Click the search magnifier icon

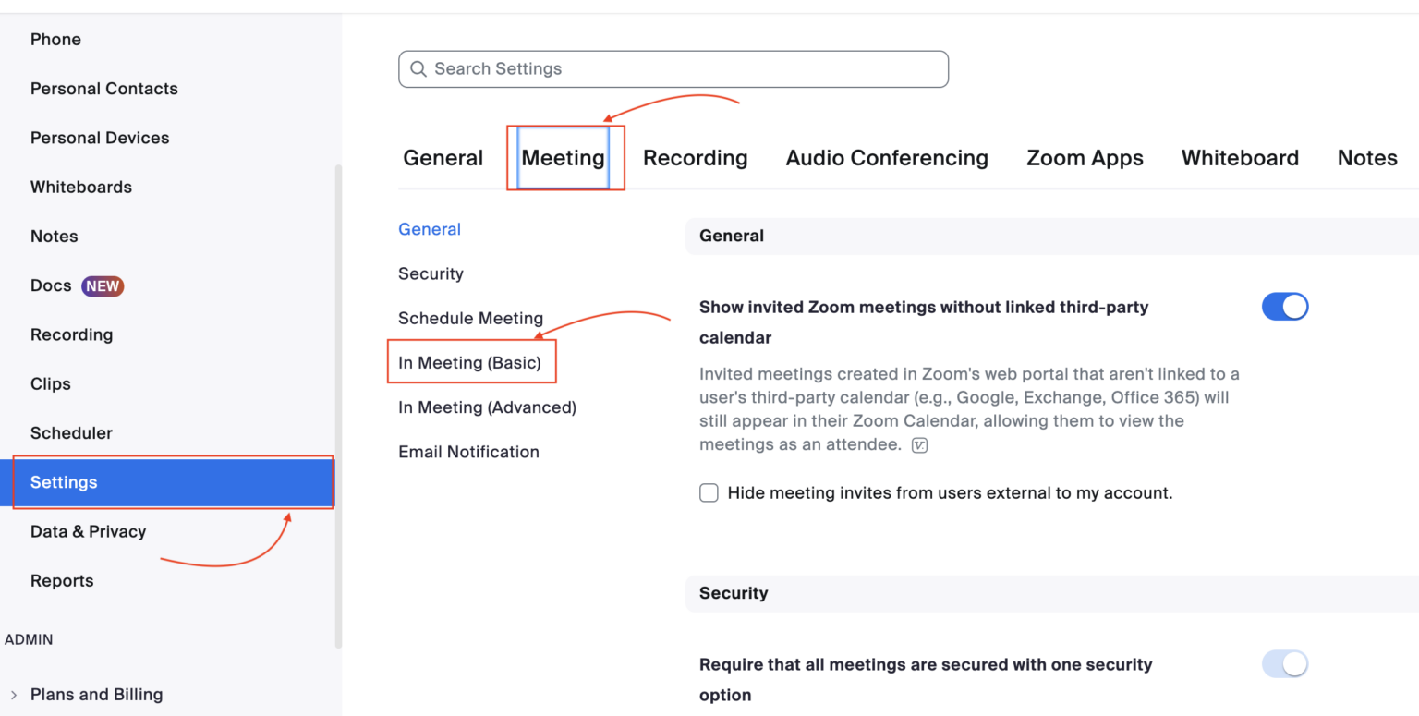pyautogui.click(x=418, y=69)
